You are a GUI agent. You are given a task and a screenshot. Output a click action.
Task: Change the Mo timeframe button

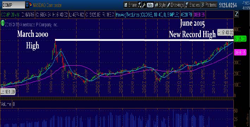150,5
